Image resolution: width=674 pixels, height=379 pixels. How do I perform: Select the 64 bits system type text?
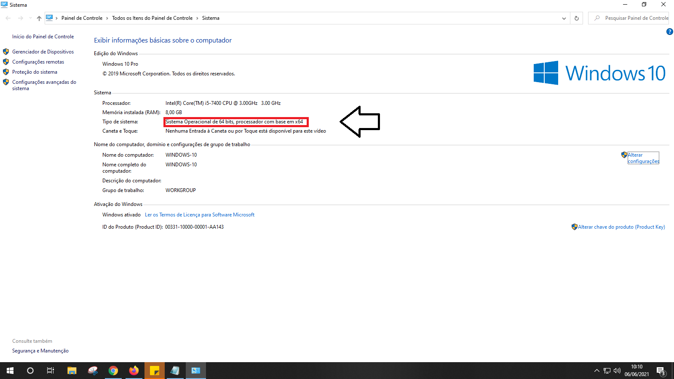234,122
